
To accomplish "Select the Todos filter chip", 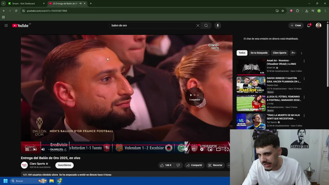I will pyautogui.click(x=242, y=53).
